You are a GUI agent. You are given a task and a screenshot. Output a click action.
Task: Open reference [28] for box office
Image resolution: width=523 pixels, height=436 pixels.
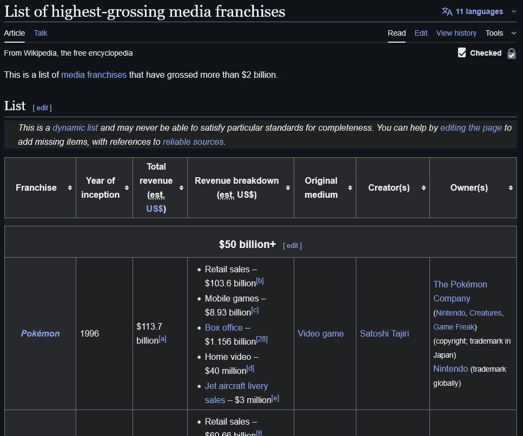pos(262,339)
